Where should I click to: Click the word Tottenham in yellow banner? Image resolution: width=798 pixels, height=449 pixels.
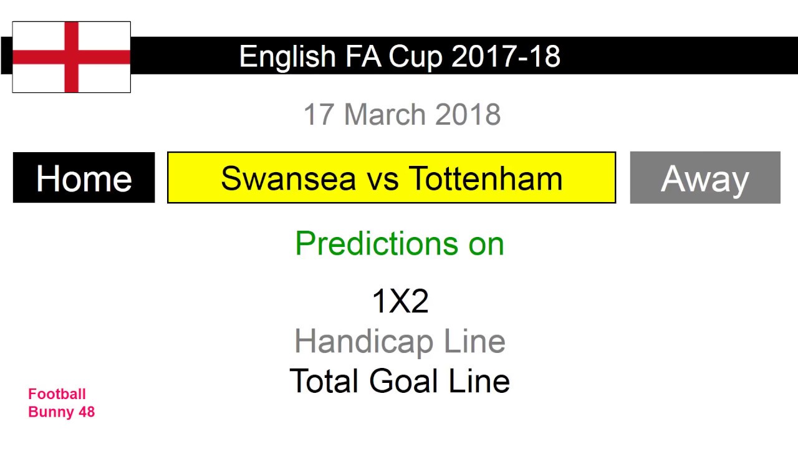click(486, 178)
